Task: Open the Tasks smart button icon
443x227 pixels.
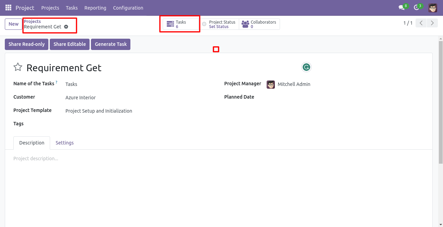Action: click(x=170, y=24)
